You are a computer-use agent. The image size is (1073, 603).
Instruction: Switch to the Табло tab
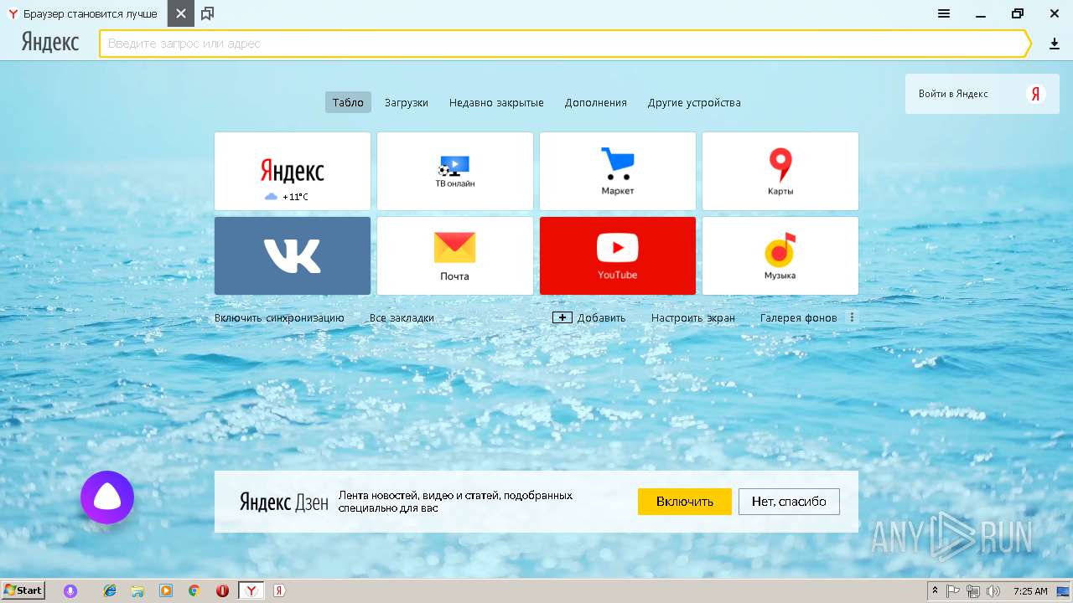click(348, 102)
